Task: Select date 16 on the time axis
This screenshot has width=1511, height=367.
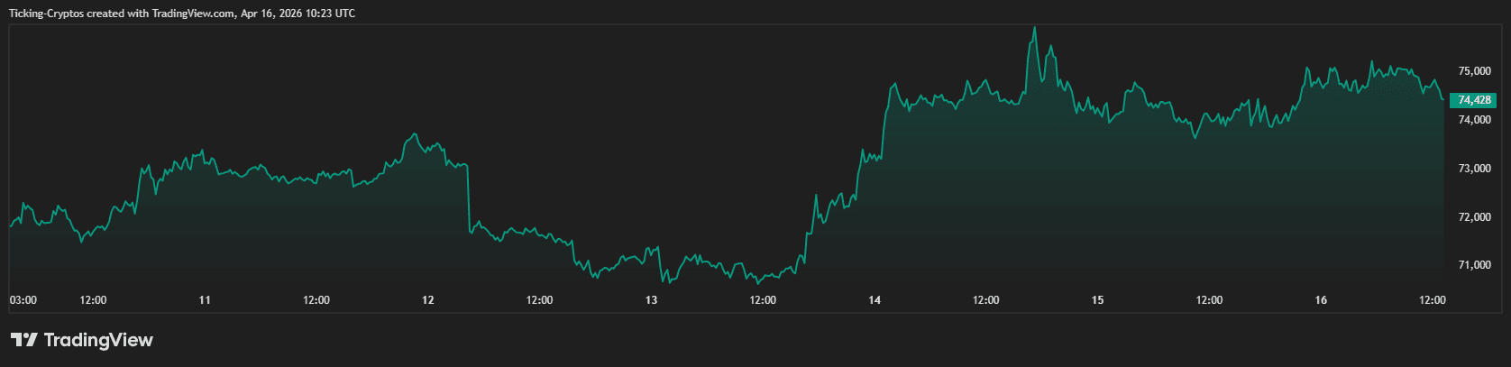Action: [x=1321, y=300]
